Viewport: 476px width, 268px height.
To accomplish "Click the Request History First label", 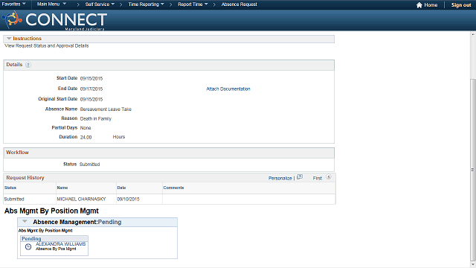I will pos(318,178).
